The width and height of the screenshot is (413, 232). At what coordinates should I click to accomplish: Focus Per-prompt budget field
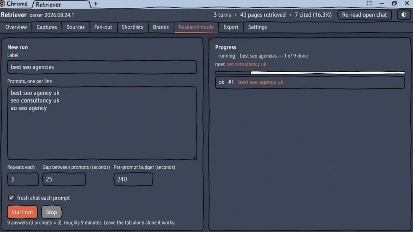(133, 179)
